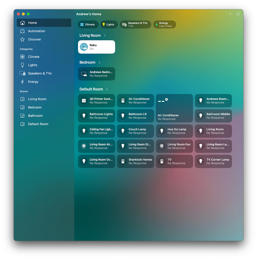This screenshot has height=259, width=257.
Task: Click the Living Room Ov... bulb icon
Action: pos(84,161)
